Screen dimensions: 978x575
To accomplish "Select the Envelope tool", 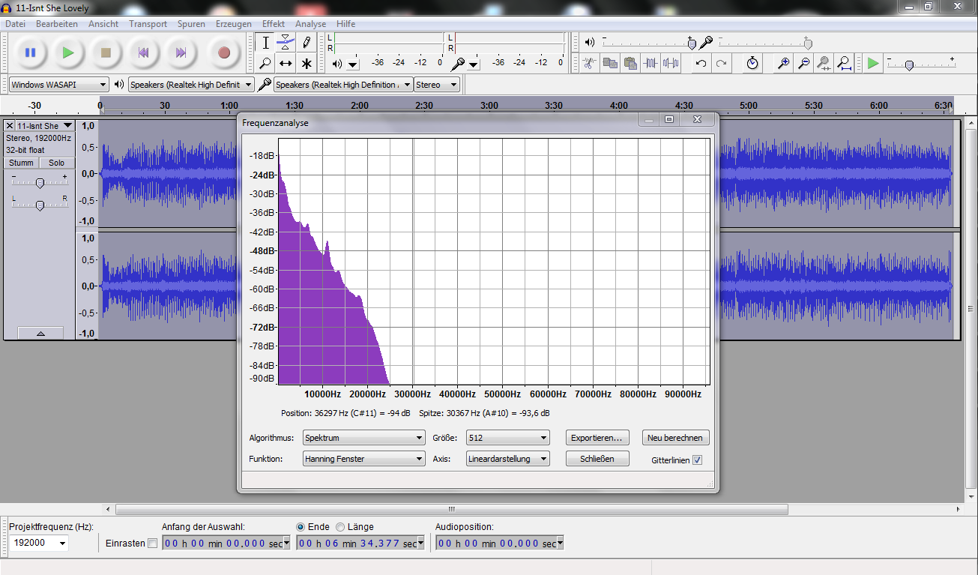I will (x=286, y=42).
